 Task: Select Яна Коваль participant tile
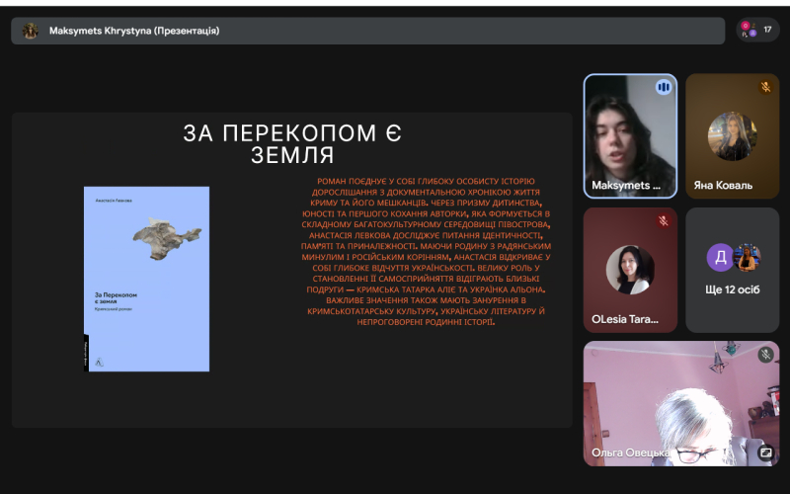(x=732, y=136)
